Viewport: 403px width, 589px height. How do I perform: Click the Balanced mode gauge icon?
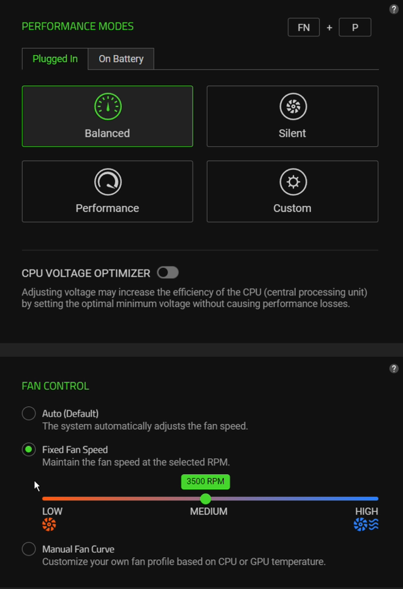[108, 107]
